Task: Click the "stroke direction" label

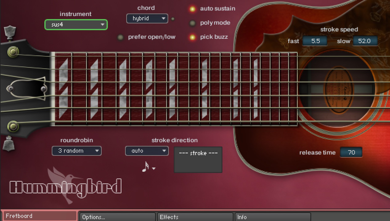Action: pos(175,140)
